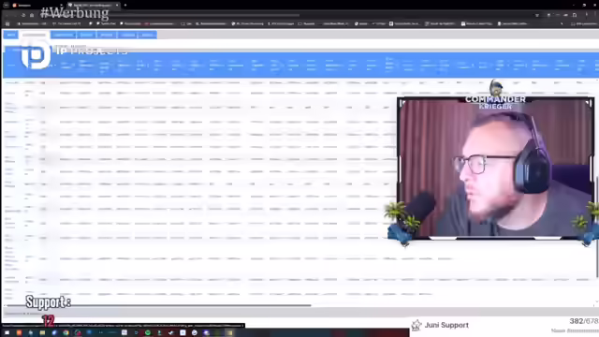Click the page's vertical scrollbar on the right
The width and height of the screenshot is (599, 337).
(x=597, y=227)
